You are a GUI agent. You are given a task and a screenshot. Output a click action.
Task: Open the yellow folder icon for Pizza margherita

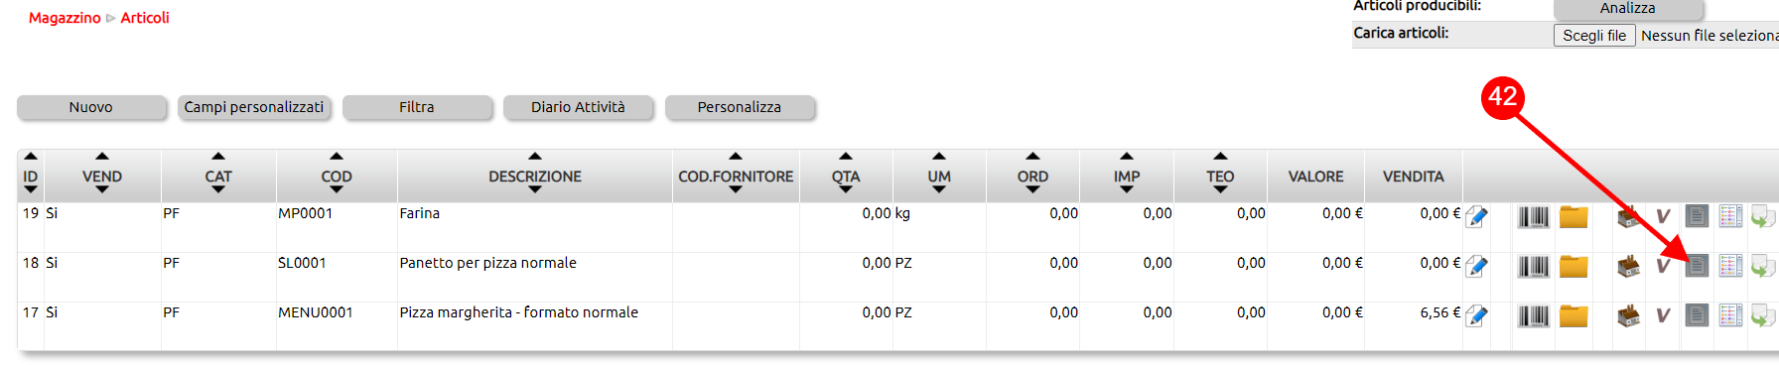pyautogui.click(x=1574, y=315)
